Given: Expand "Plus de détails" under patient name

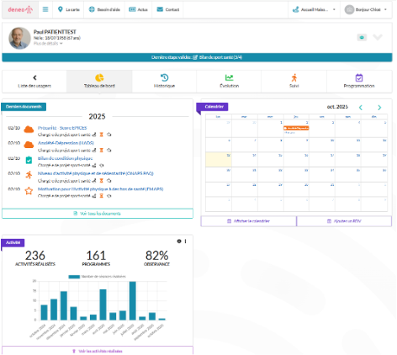Looking at the screenshot, I should [48, 44].
